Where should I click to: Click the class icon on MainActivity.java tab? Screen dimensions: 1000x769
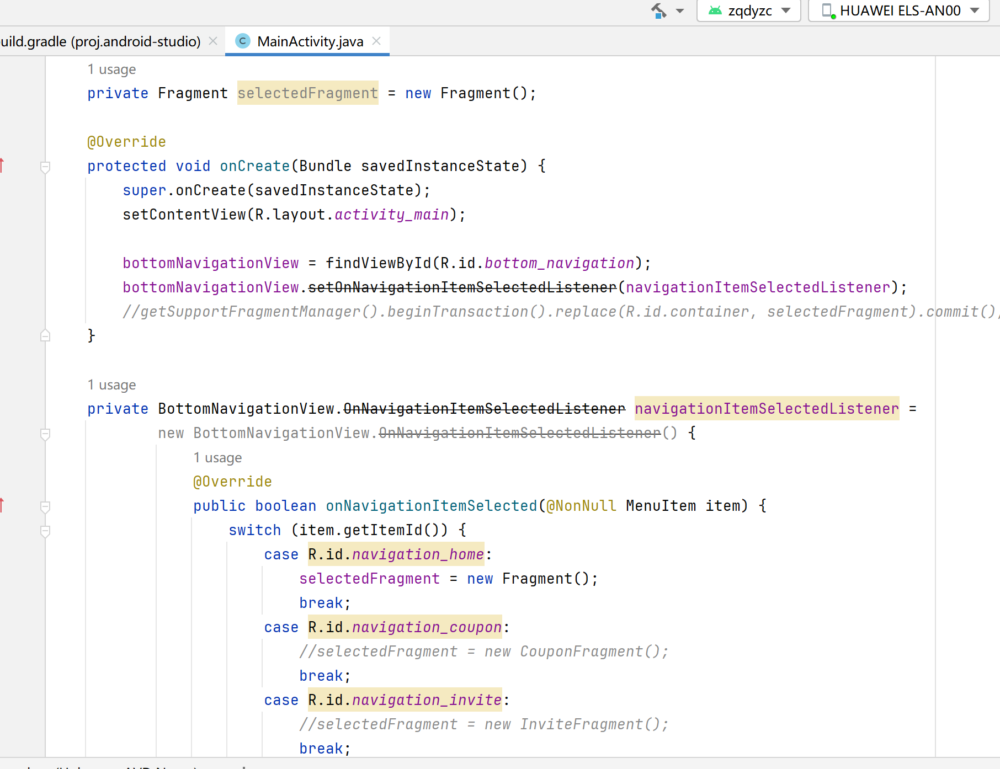242,41
